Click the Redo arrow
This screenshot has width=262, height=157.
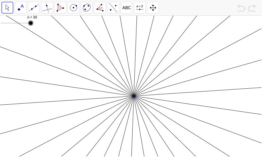pos(252,8)
